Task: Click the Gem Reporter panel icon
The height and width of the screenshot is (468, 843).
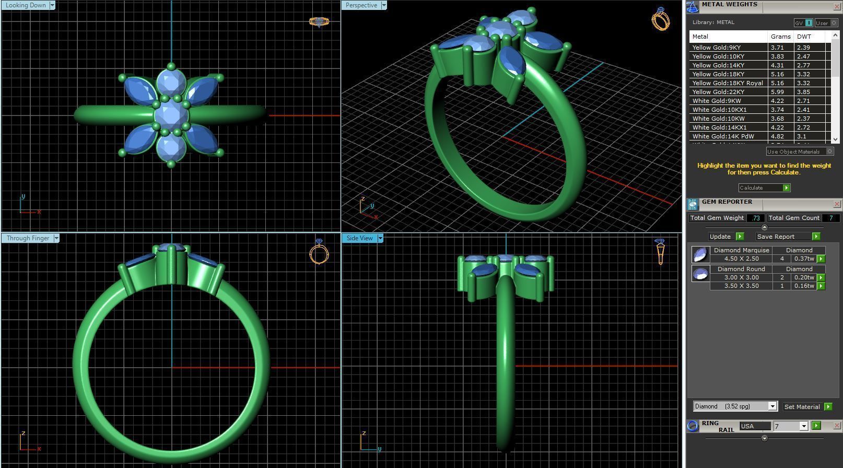Action: point(693,204)
